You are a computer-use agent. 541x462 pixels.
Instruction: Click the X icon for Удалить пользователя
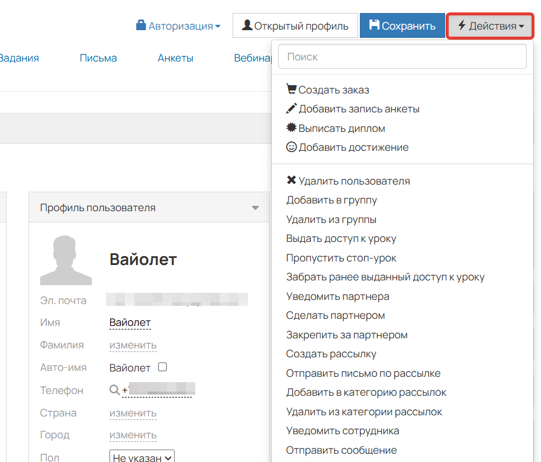291,181
